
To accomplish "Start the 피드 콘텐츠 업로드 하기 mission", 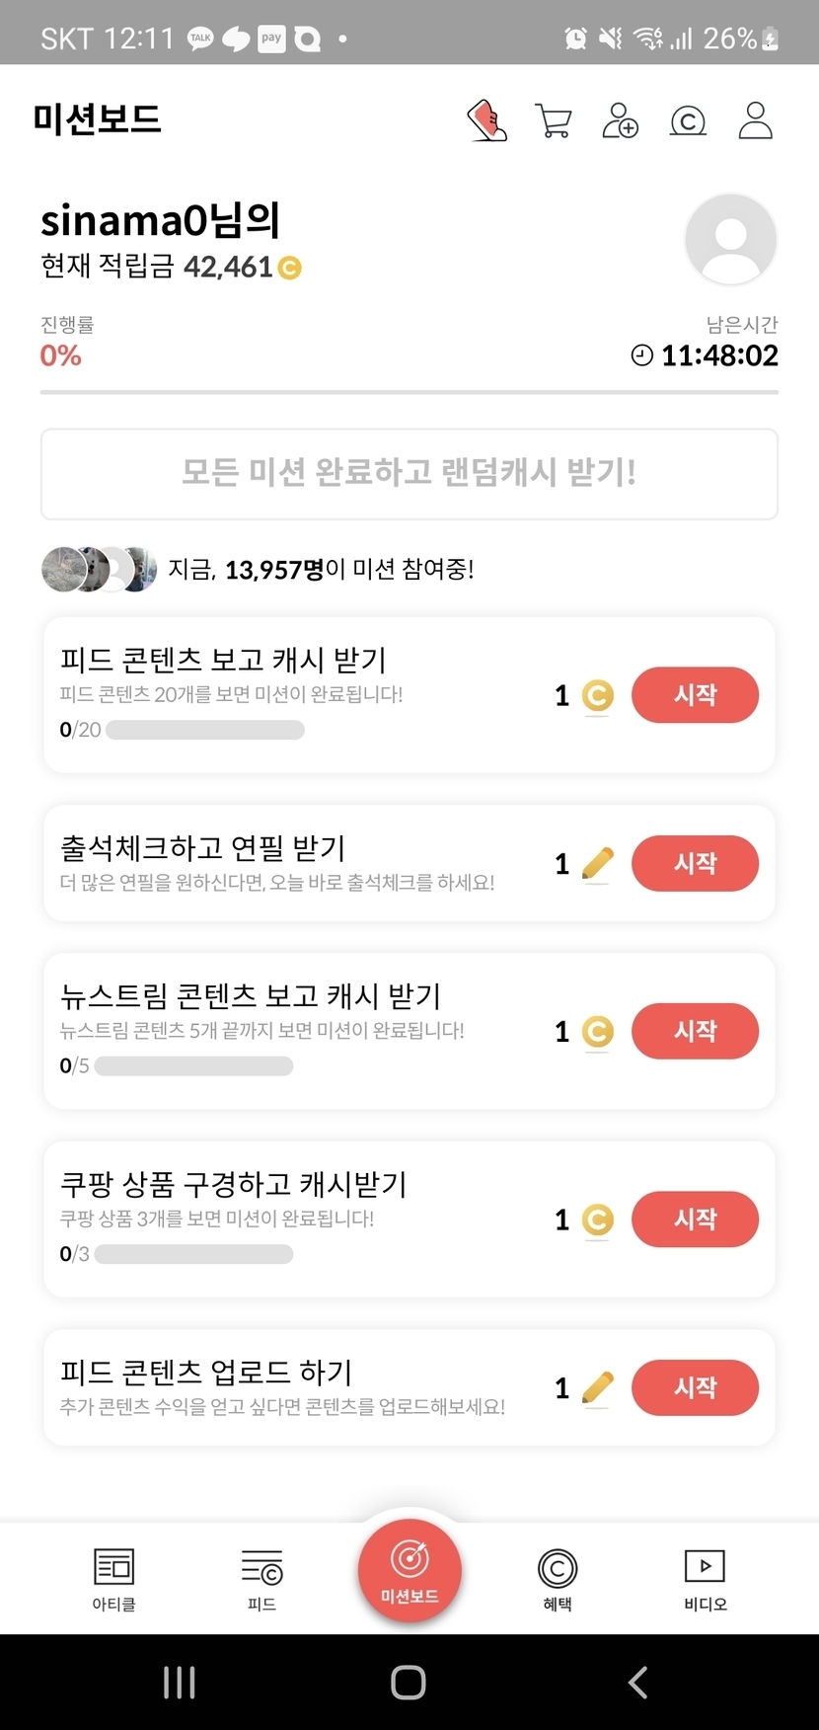I will (x=695, y=1387).
